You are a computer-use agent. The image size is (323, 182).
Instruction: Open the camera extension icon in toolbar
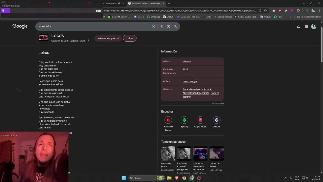(274, 11)
